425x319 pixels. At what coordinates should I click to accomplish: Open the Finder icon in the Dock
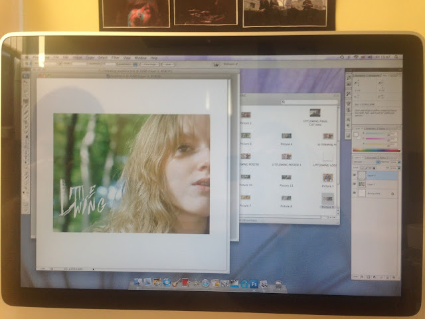point(138,282)
